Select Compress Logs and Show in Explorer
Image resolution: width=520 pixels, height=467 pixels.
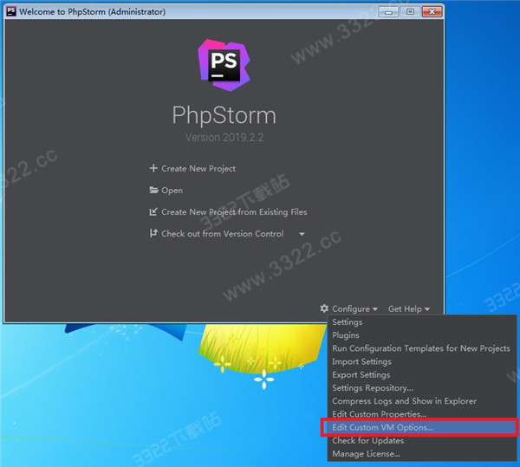tap(421, 401)
